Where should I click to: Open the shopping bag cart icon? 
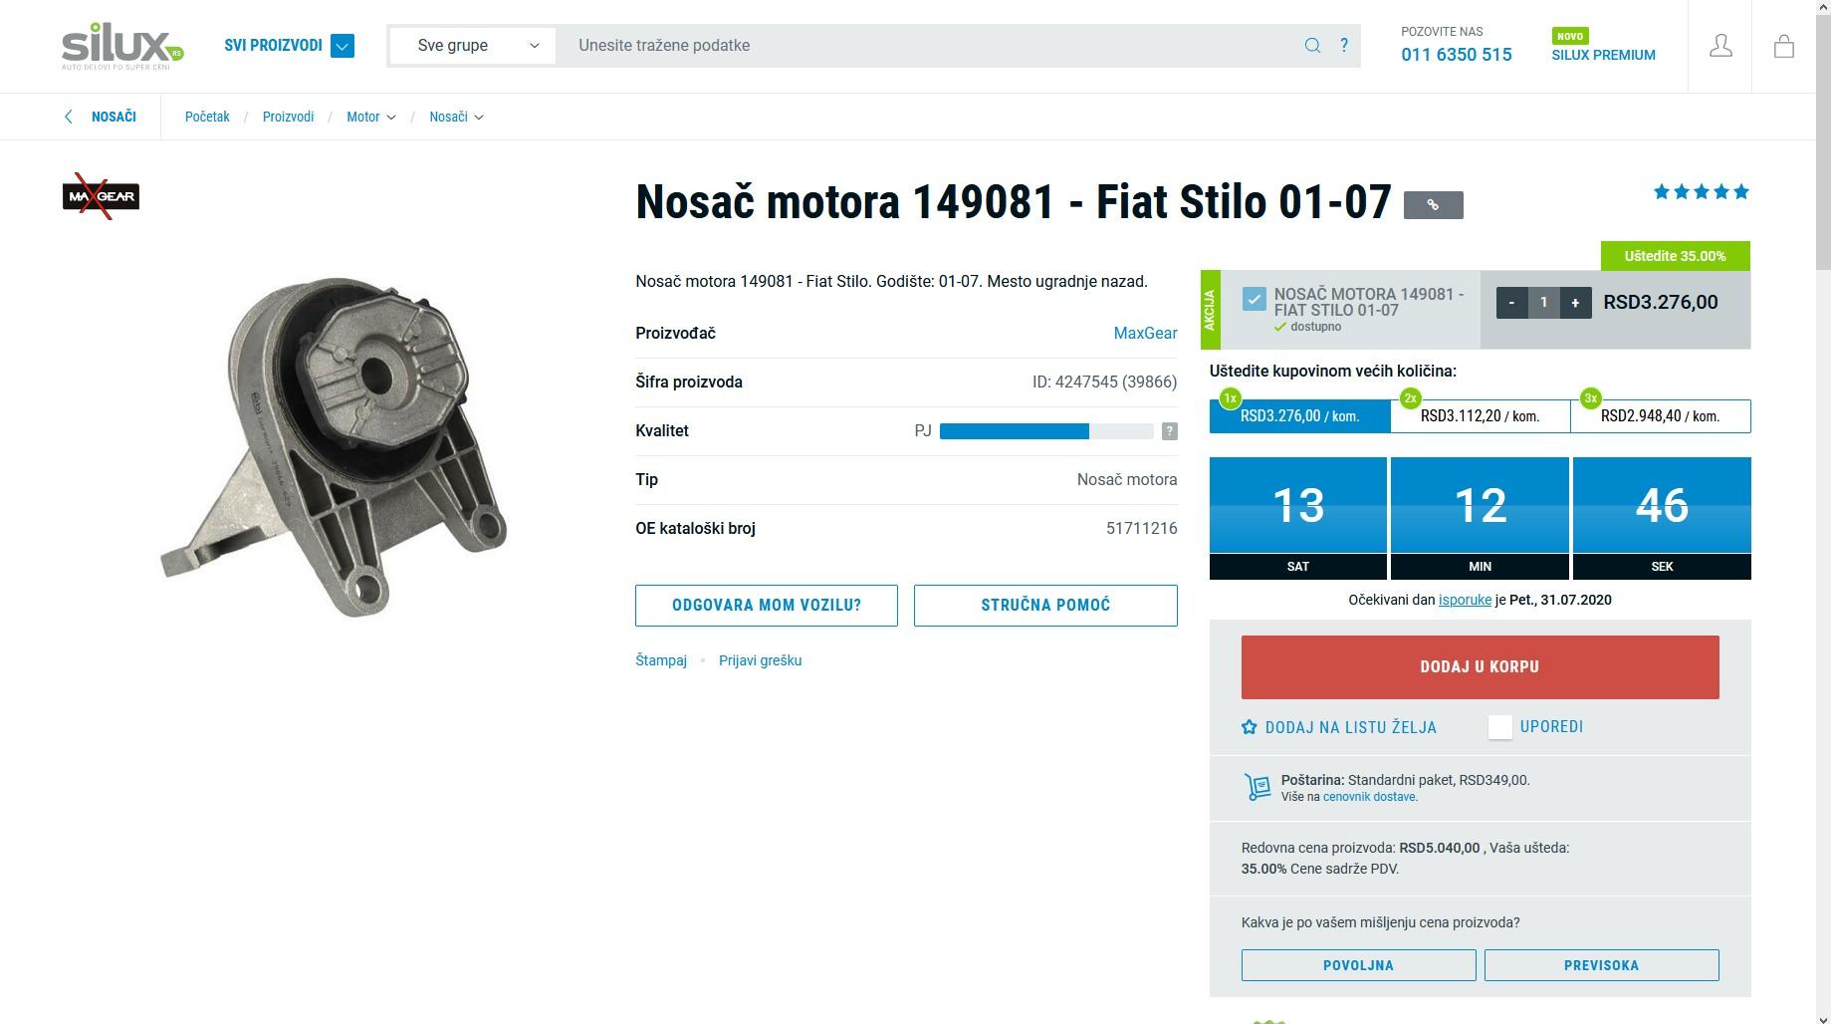pos(1783,46)
